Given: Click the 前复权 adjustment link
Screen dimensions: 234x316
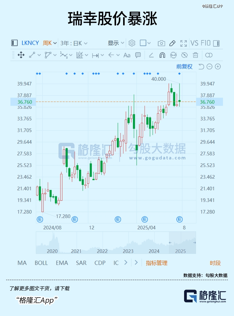Looking at the screenshot, I should (x=184, y=67).
